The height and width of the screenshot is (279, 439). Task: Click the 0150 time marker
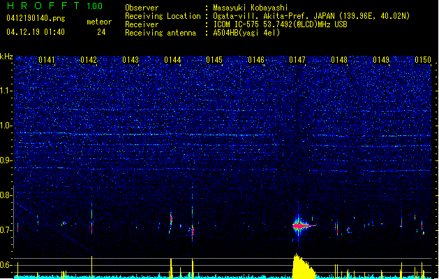tap(423, 60)
